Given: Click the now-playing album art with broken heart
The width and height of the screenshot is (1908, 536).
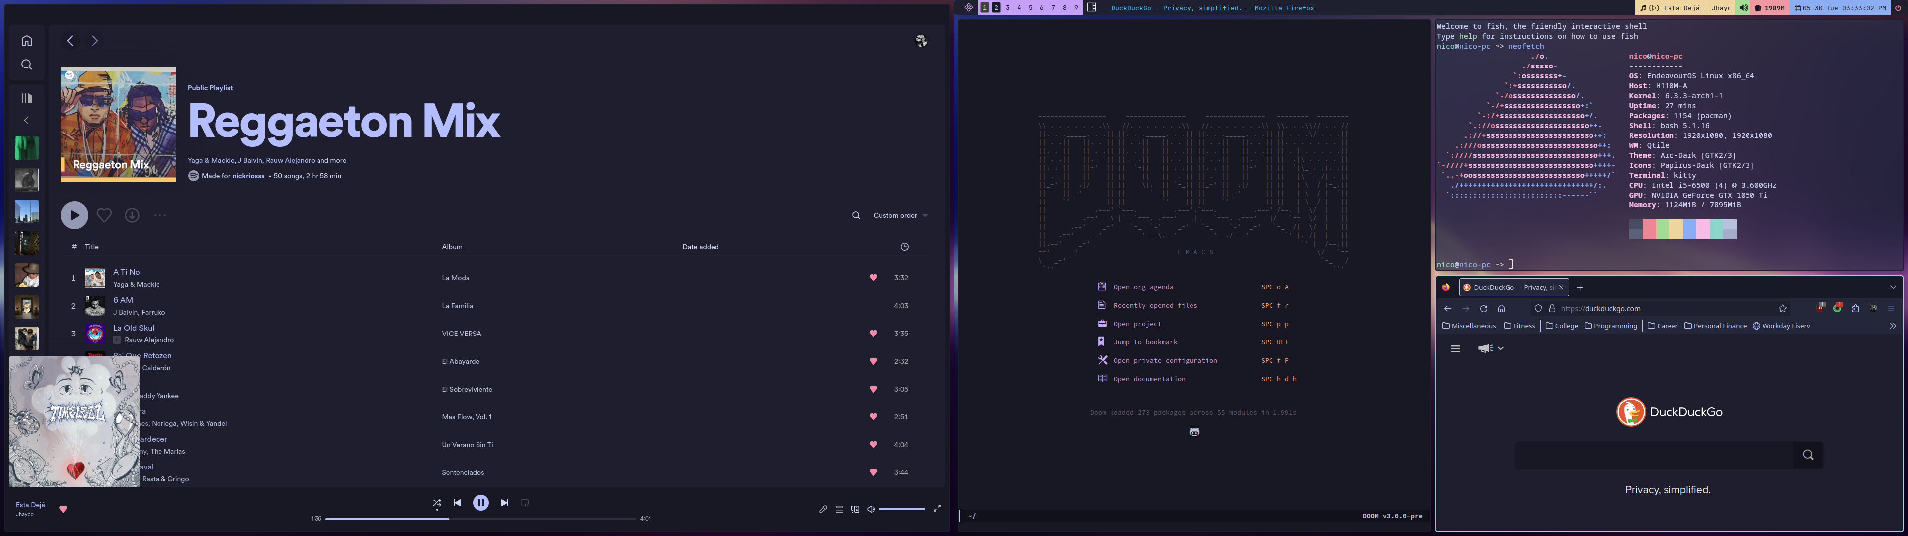Looking at the screenshot, I should tap(74, 422).
